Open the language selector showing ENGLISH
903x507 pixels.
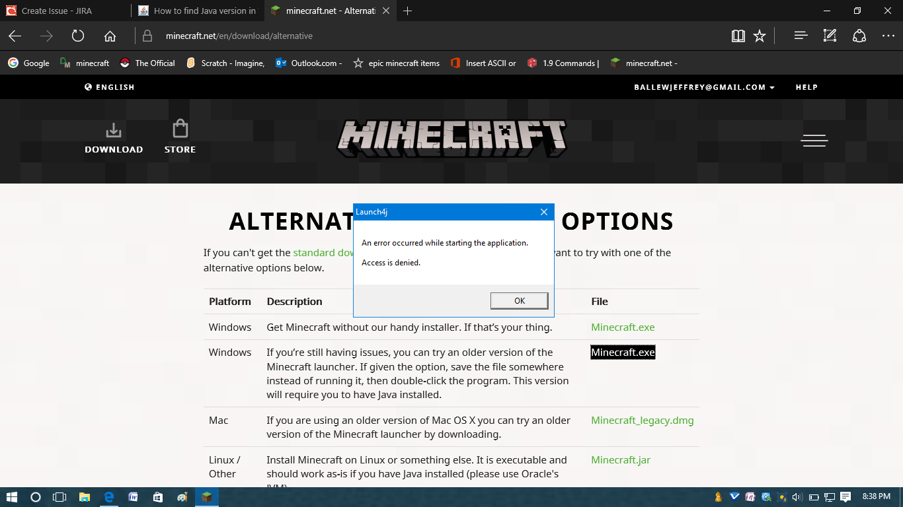[x=110, y=87]
